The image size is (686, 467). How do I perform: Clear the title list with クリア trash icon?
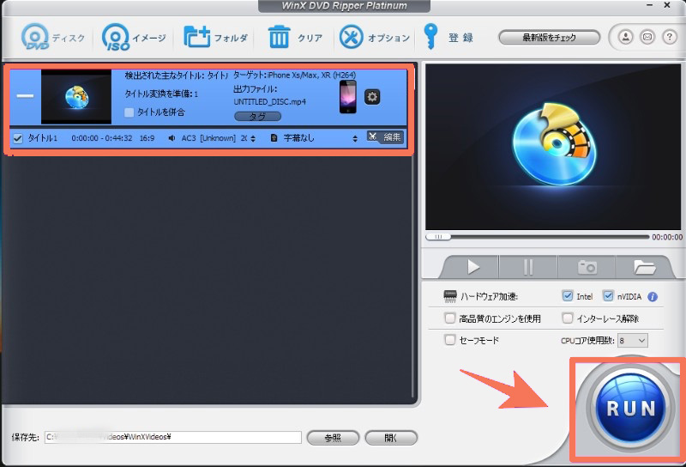(279, 37)
